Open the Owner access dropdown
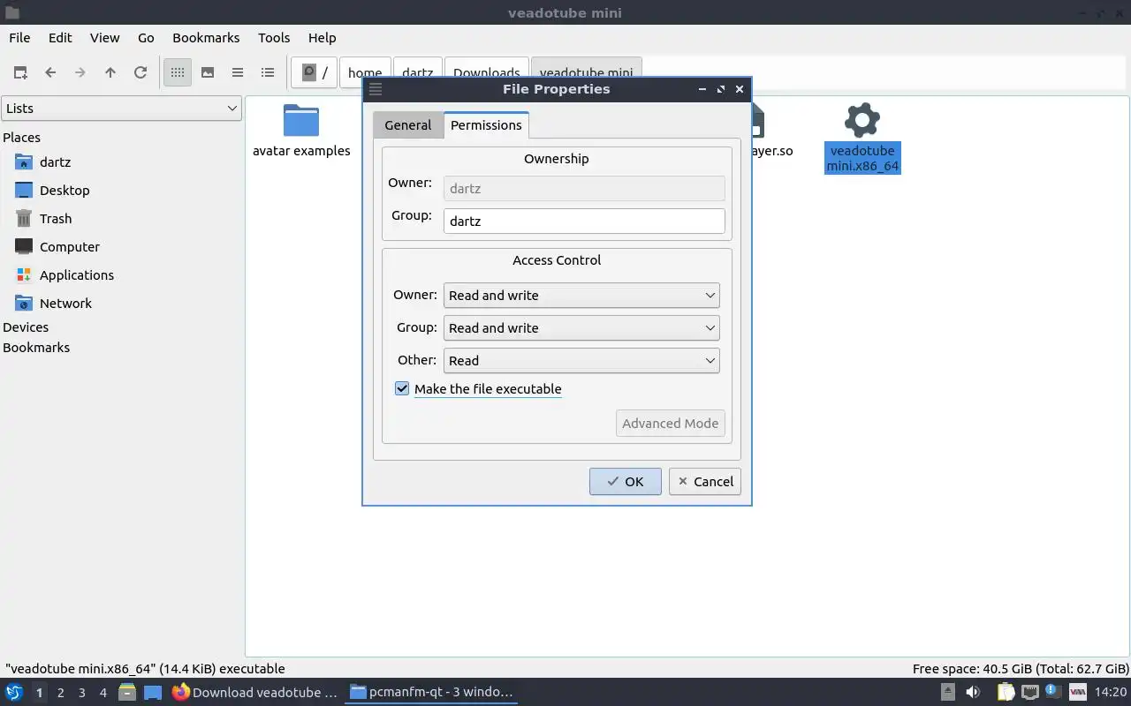This screenshot has height=706, width=1131. (581, 296)
